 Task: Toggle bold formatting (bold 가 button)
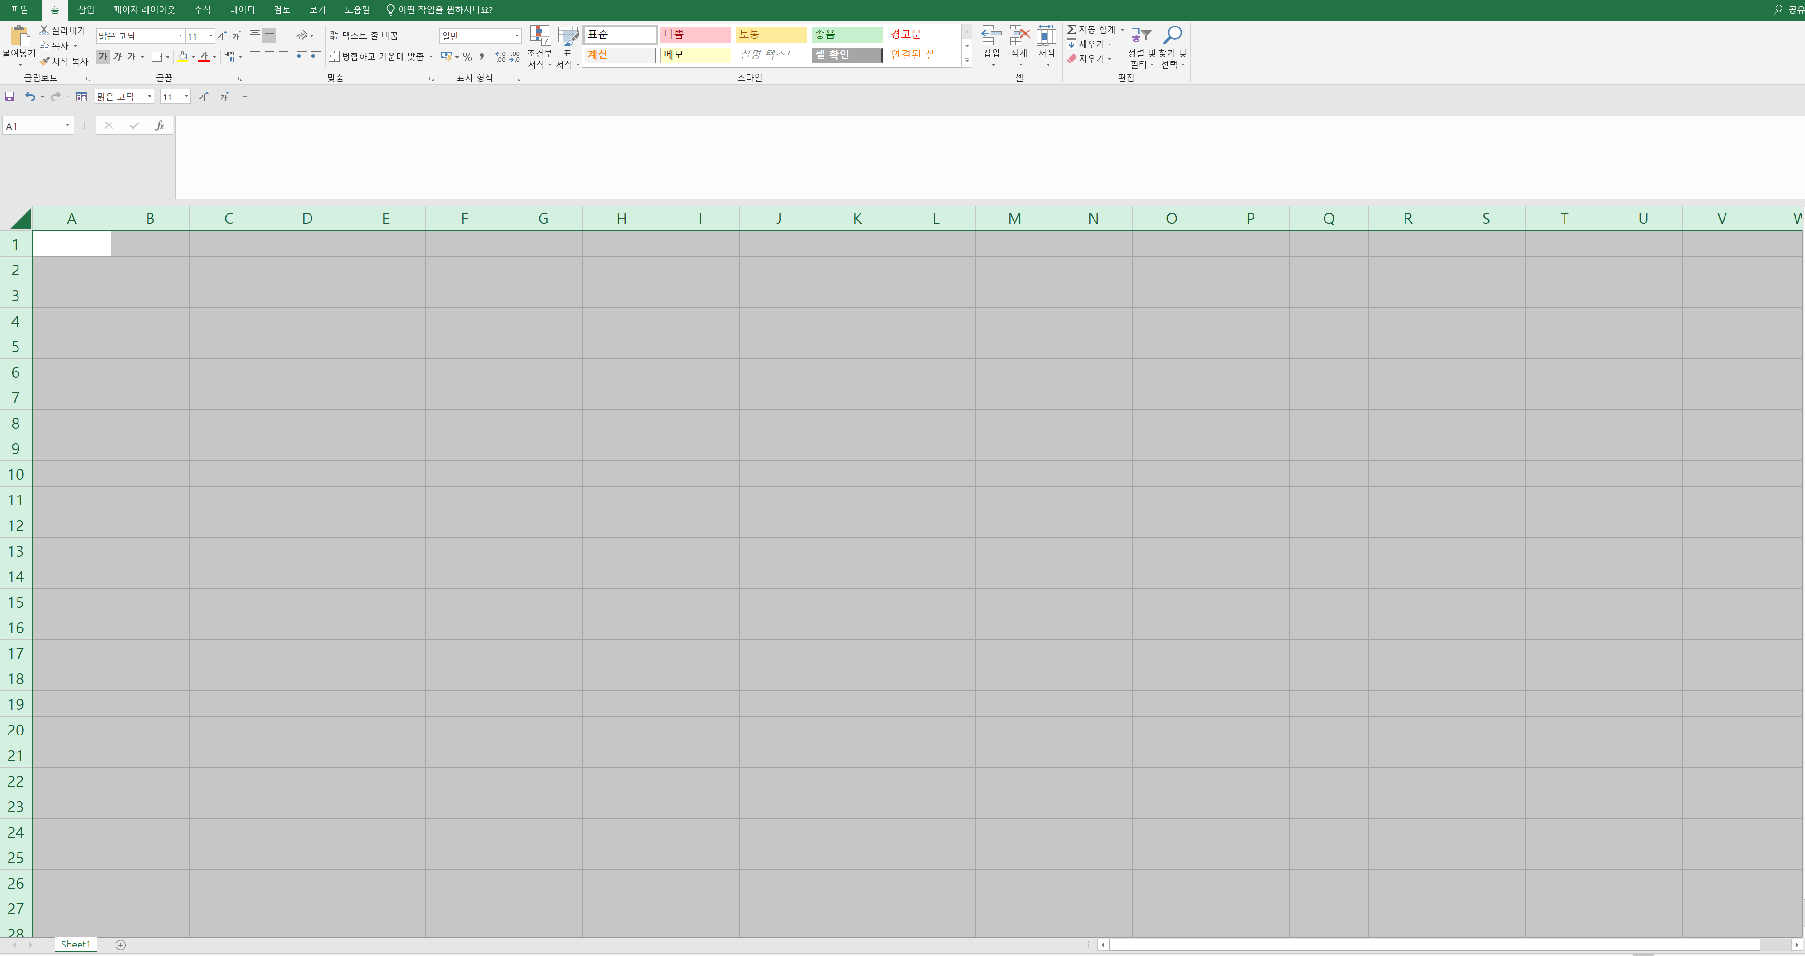click(103, 57)
